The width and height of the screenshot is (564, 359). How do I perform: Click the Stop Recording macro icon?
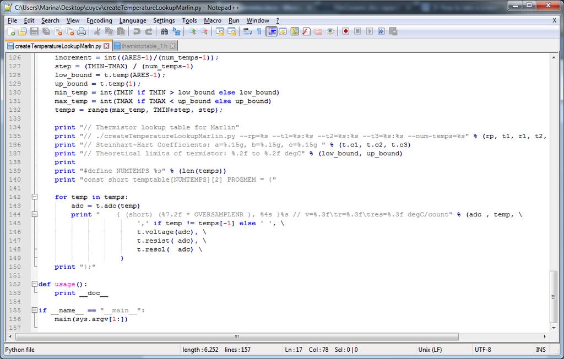357,31
